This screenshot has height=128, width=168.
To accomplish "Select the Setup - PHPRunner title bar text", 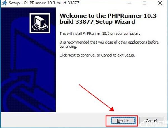I will 44,3.
